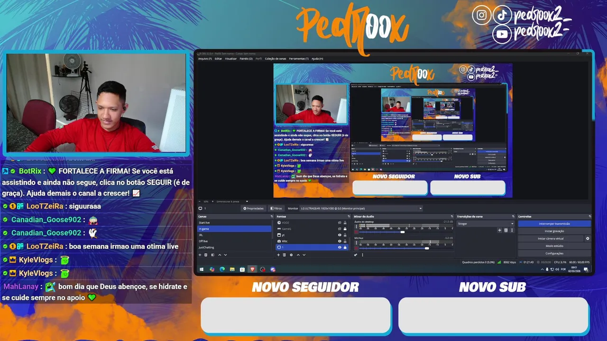Open Configurações button
Image resolution: width=607 pixels, height=341 pixels.
(x=554, y=253)
